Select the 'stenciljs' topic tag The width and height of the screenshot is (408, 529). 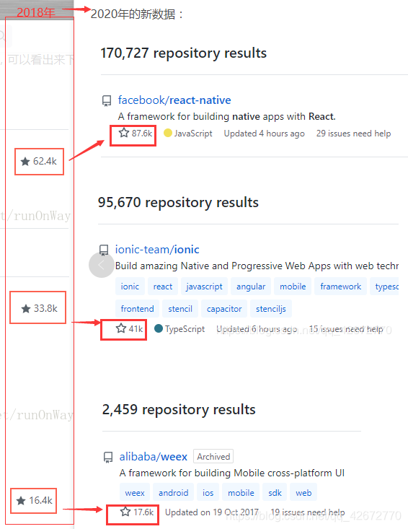click(x=271, y=309)
